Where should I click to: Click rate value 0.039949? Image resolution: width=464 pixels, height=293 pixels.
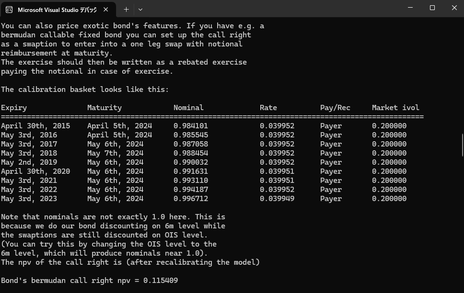click(x=277, y=199)
